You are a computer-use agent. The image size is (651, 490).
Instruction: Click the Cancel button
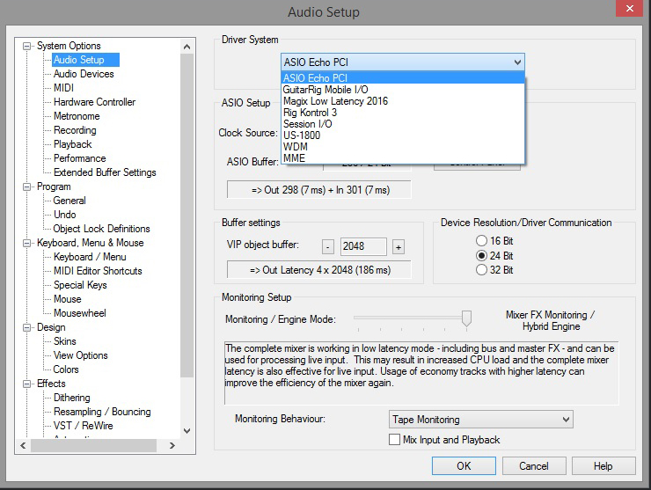coord(534,466)
